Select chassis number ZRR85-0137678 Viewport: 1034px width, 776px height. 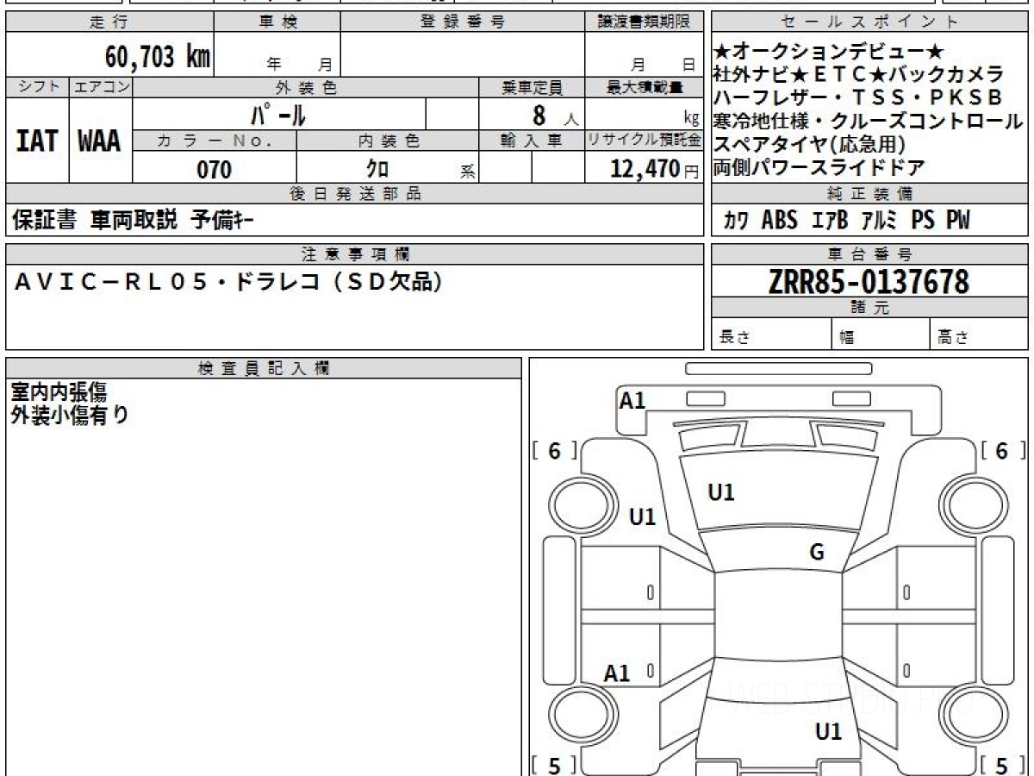(x=869, y=281)
